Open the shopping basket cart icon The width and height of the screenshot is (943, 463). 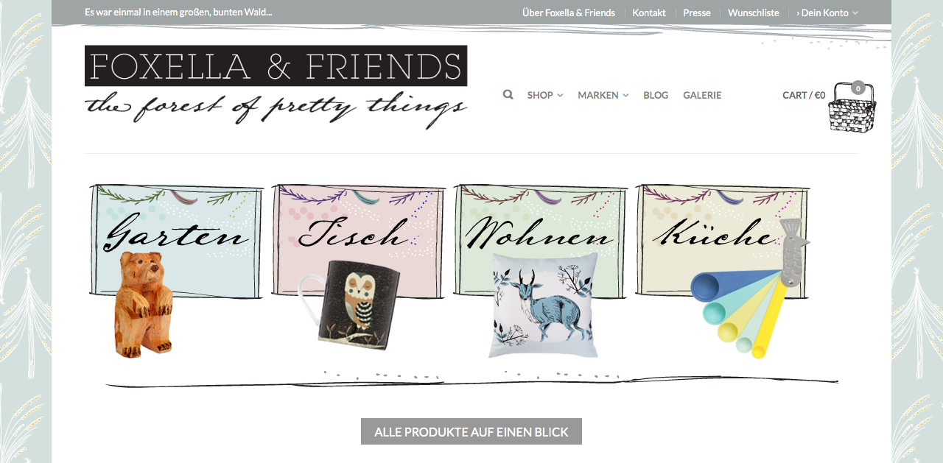tap(852, 107)
